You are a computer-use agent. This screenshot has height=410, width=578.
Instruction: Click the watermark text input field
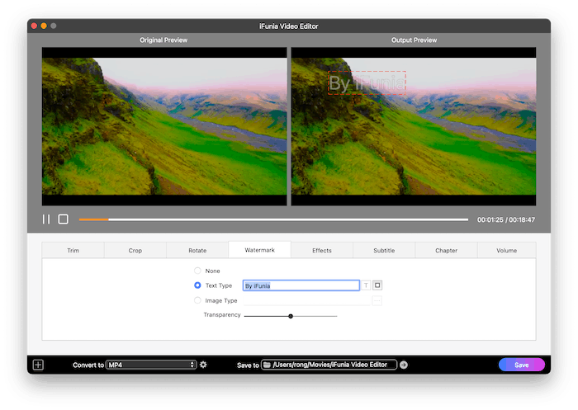click(301, 285)
